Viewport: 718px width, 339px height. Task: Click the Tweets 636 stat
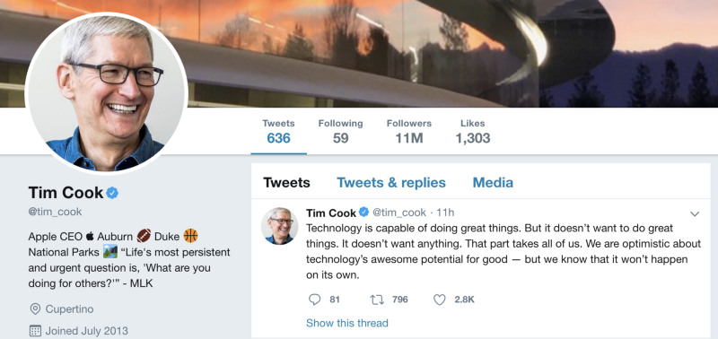(x=278, y=131)
